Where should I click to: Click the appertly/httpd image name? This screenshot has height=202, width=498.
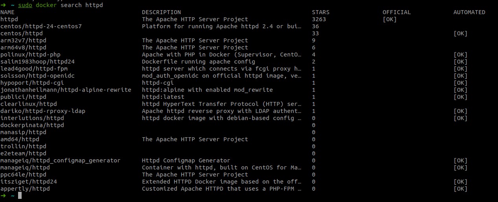(x=25, y=189)
